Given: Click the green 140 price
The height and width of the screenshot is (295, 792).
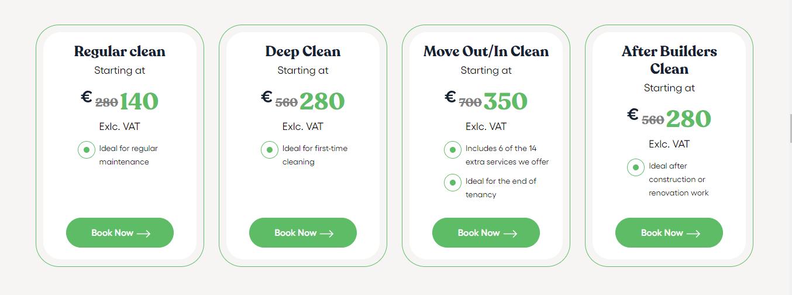Looking at the screenshot, I should (139, 101).
